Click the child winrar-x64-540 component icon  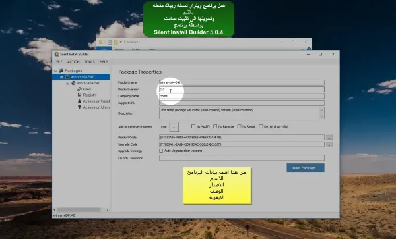pos(73,83)
